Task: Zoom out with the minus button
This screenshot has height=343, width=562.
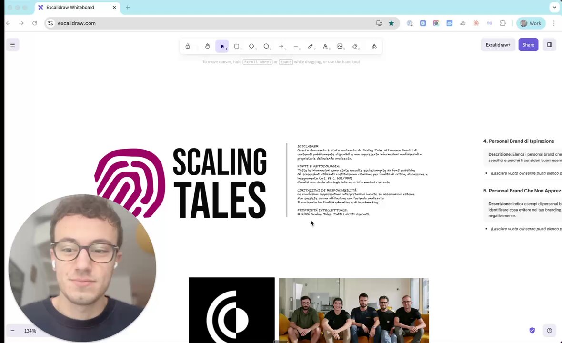Action: [12, 331]
